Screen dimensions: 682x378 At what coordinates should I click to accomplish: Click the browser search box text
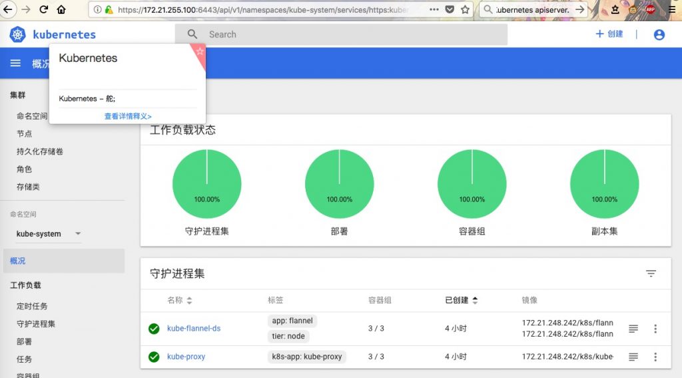(533, 9)
